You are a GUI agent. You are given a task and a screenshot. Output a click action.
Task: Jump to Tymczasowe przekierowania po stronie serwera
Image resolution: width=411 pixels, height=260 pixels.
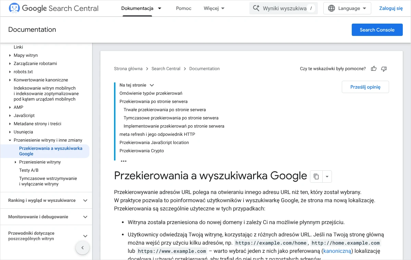pos(171,118)
